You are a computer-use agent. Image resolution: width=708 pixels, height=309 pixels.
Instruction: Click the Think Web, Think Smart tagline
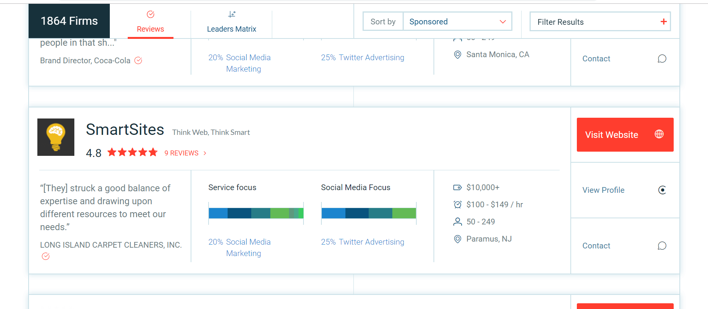211,132
